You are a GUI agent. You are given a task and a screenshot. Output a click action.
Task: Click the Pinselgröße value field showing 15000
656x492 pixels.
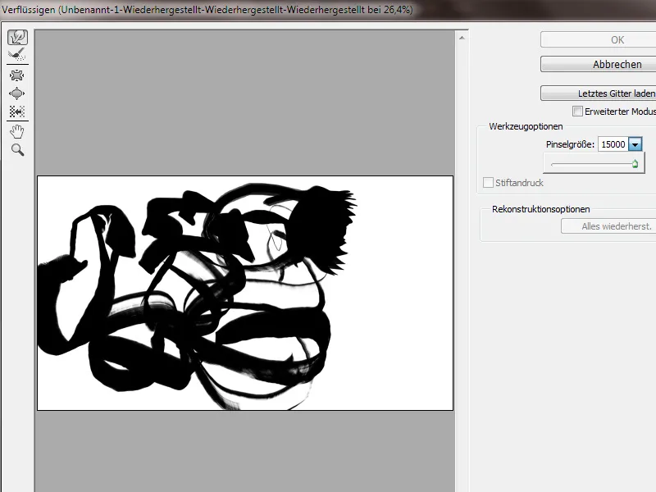[613, 144]
